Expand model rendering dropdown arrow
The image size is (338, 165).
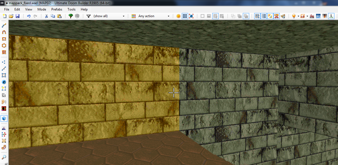tap(307, 16)
